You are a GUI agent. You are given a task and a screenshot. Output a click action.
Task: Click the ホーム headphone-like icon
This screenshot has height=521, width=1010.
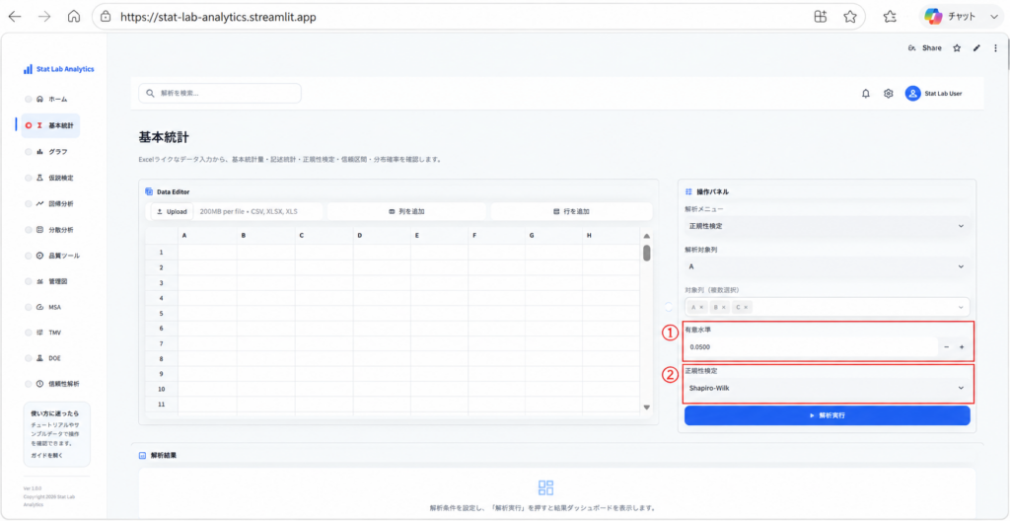coord(39,100)
